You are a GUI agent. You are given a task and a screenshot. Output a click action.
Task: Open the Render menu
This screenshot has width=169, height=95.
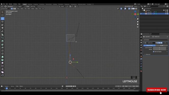point(11,4)
